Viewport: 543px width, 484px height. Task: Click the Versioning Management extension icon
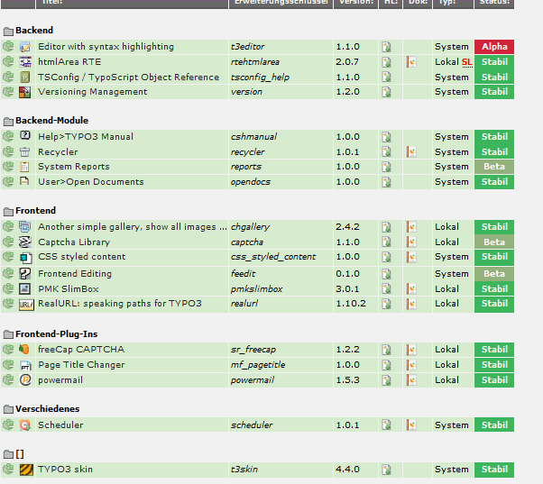[25, 92]
